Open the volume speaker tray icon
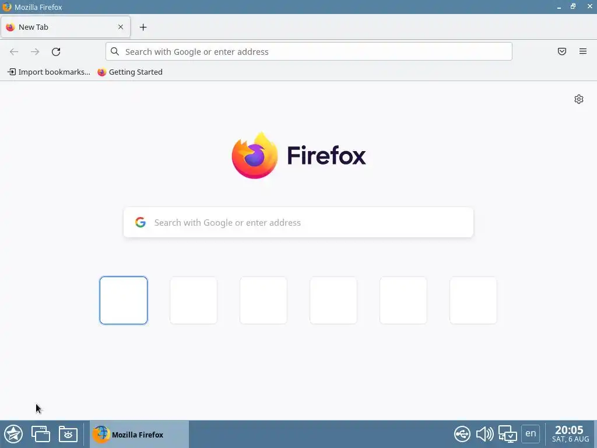The image size is (597, 448). coord(484,434)
